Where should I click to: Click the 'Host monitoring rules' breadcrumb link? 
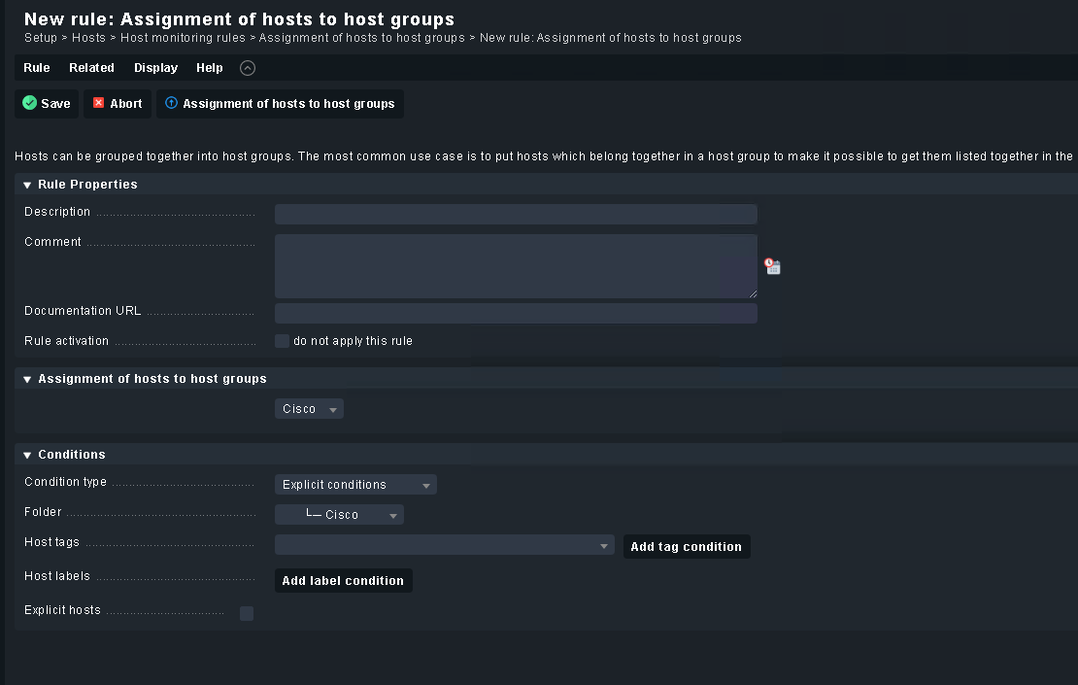(x=185, y=38)
